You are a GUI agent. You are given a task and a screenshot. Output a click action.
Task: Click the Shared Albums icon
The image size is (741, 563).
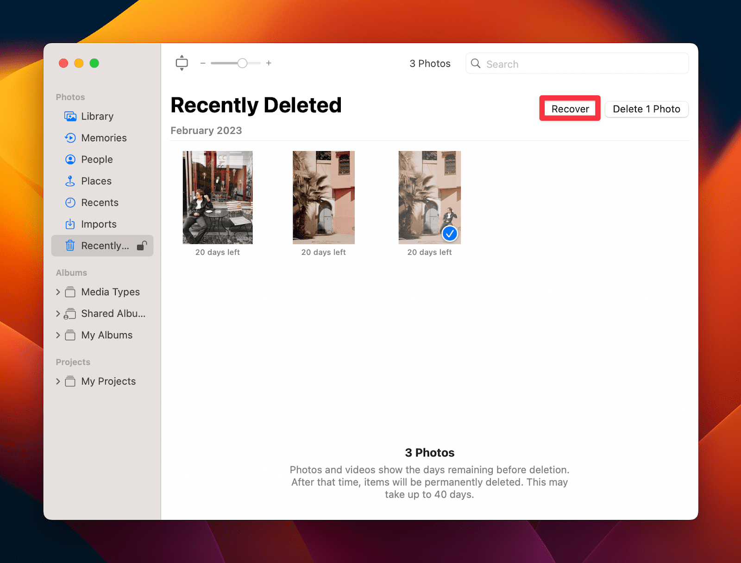click(70, 314)
